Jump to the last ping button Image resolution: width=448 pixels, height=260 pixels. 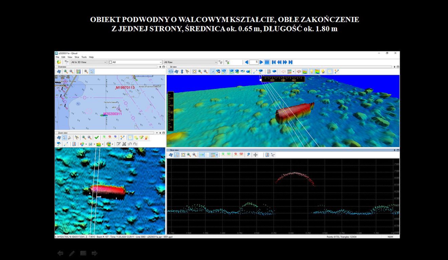pos(290,62)
